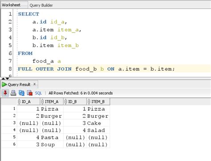Select the Pizza cell in ITEM_B column
The image size is (211, 161).
pyautogui.click(x=98, y=109)
